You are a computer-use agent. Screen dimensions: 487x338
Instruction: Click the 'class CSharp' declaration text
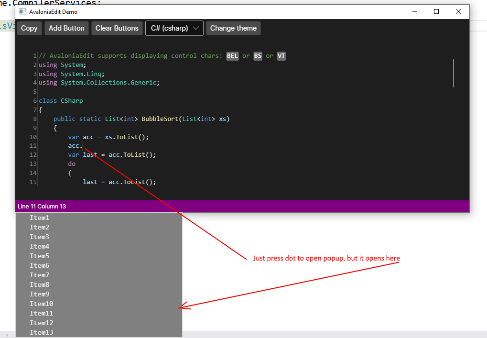(61, 101)
